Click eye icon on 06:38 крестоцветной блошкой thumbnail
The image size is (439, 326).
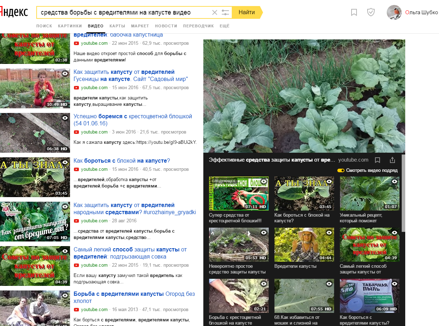pyautogui.click(x=65, y=118)
